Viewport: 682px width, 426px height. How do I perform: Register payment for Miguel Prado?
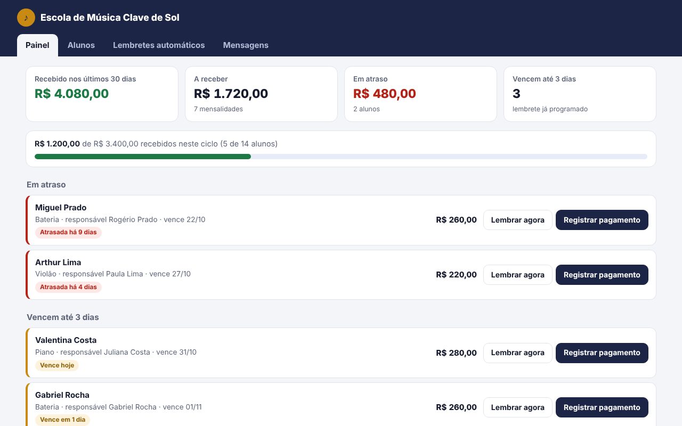602,220
